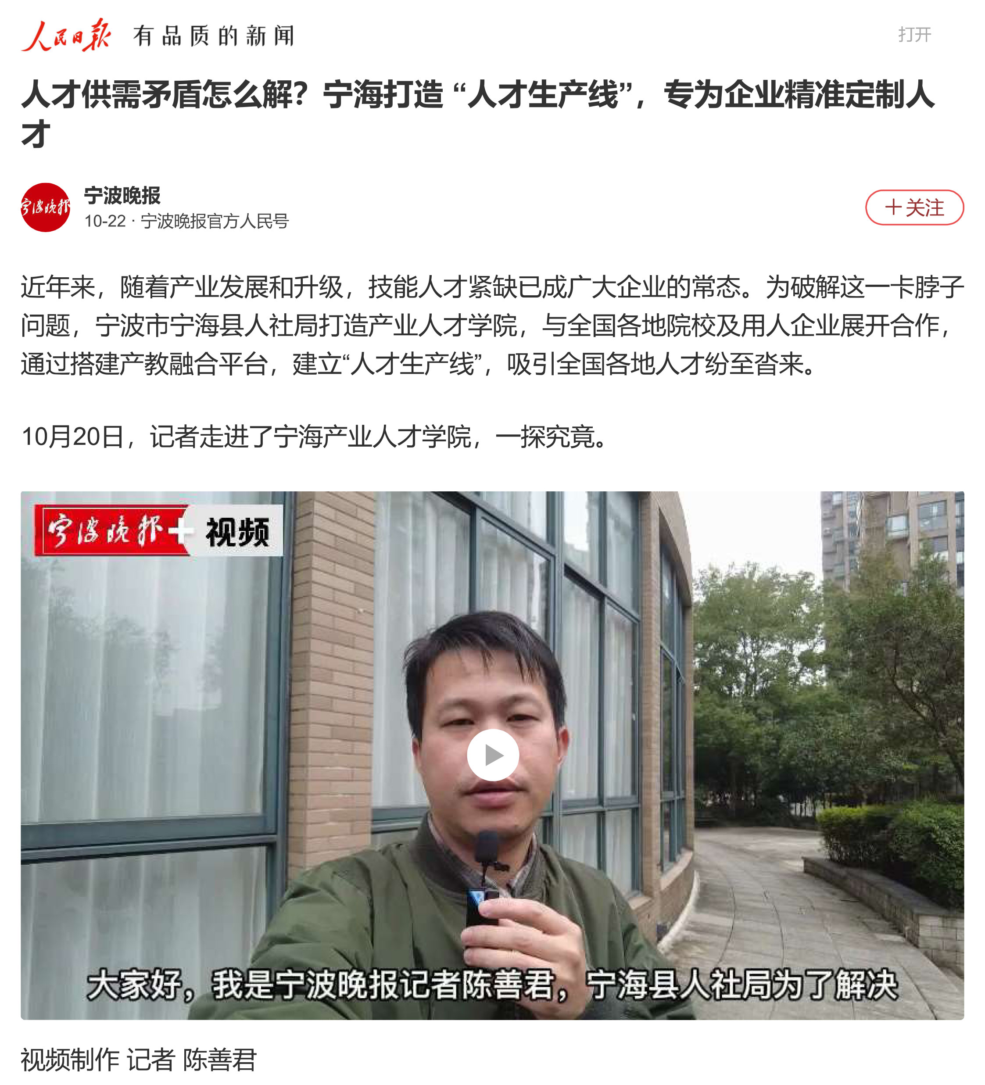Click the 视频 label on the watermark
Viewport: 985px width, 1085px height.
[x=237, y=532]
